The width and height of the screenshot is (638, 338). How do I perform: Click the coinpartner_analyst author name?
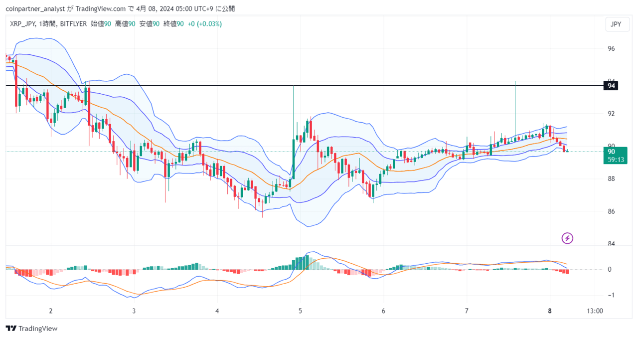[x=34, y=8]
